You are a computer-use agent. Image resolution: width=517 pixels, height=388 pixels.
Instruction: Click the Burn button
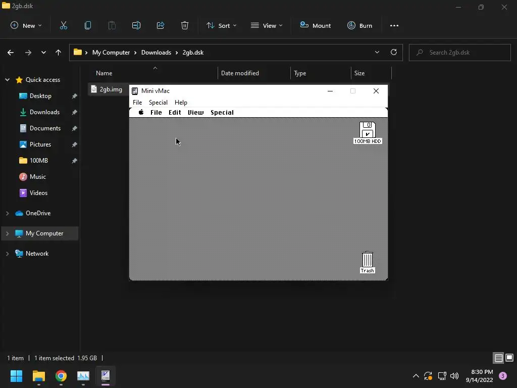(359, 25)
